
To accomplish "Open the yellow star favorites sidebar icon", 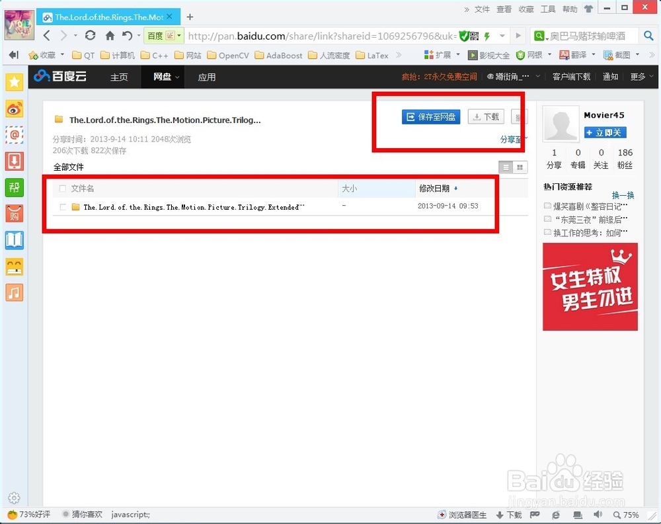I will click(15, 82).
